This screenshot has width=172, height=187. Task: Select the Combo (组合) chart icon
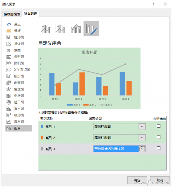tap(9, 128)
